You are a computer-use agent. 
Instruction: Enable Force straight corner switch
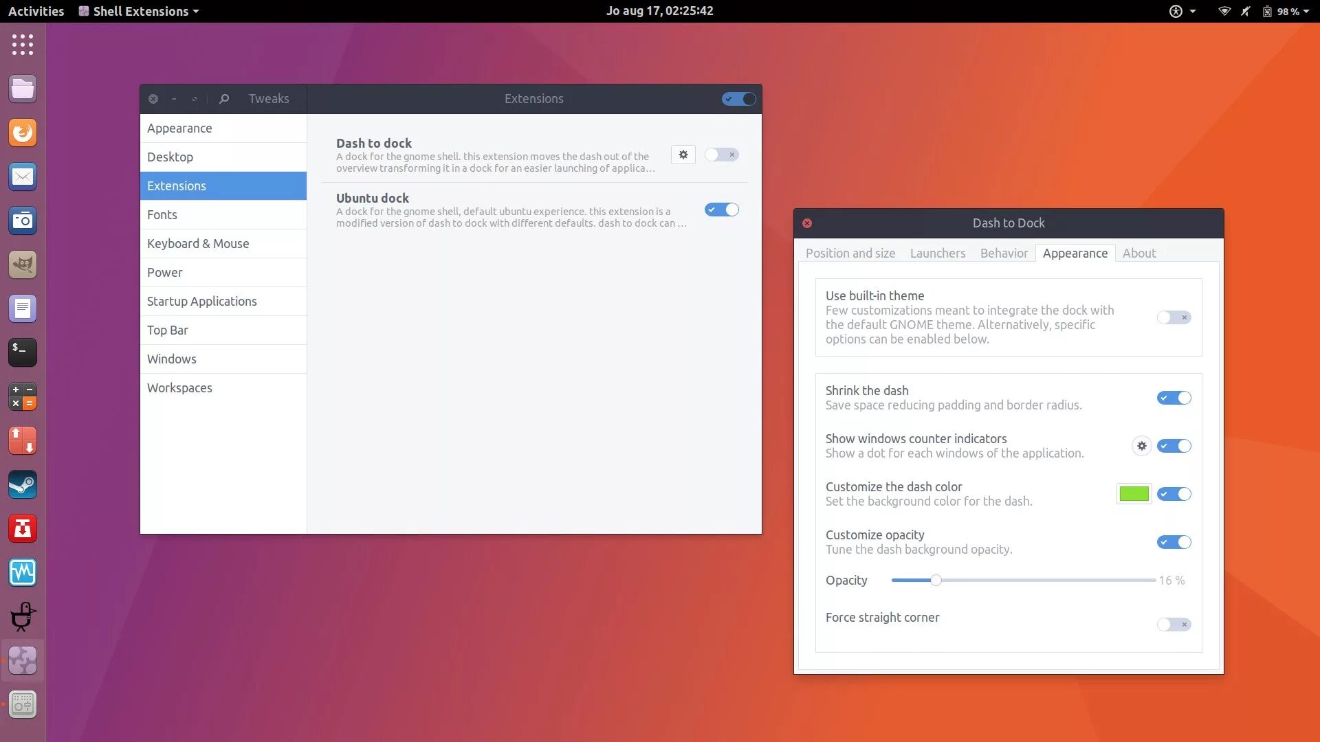pos(1174,625)
